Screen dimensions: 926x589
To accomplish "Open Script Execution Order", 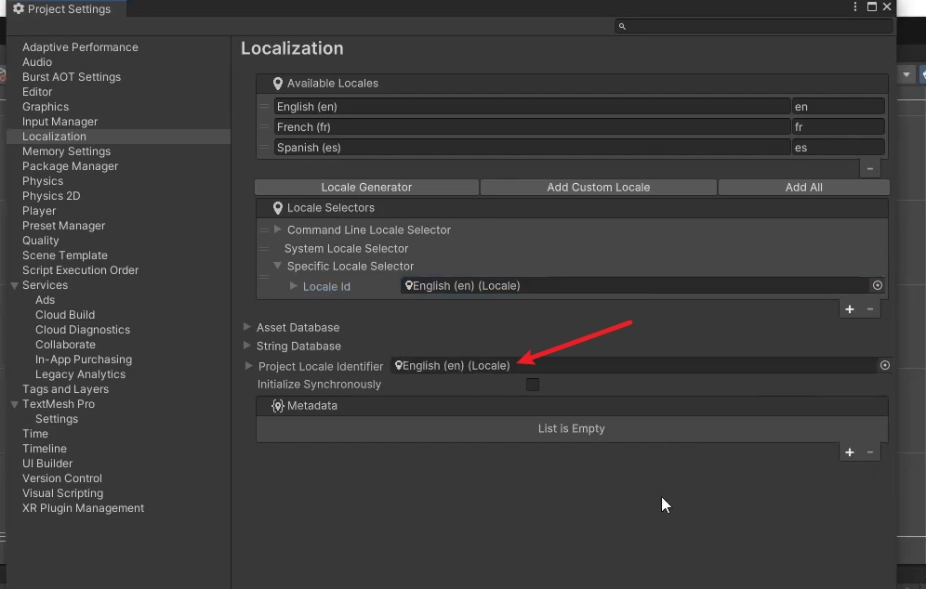I will tap(80, 270).
